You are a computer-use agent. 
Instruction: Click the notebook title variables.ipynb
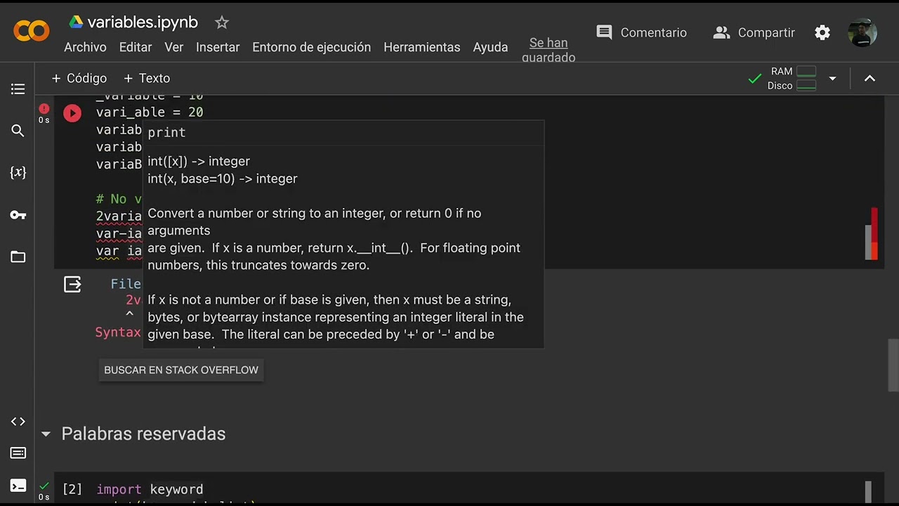(143, 22)
